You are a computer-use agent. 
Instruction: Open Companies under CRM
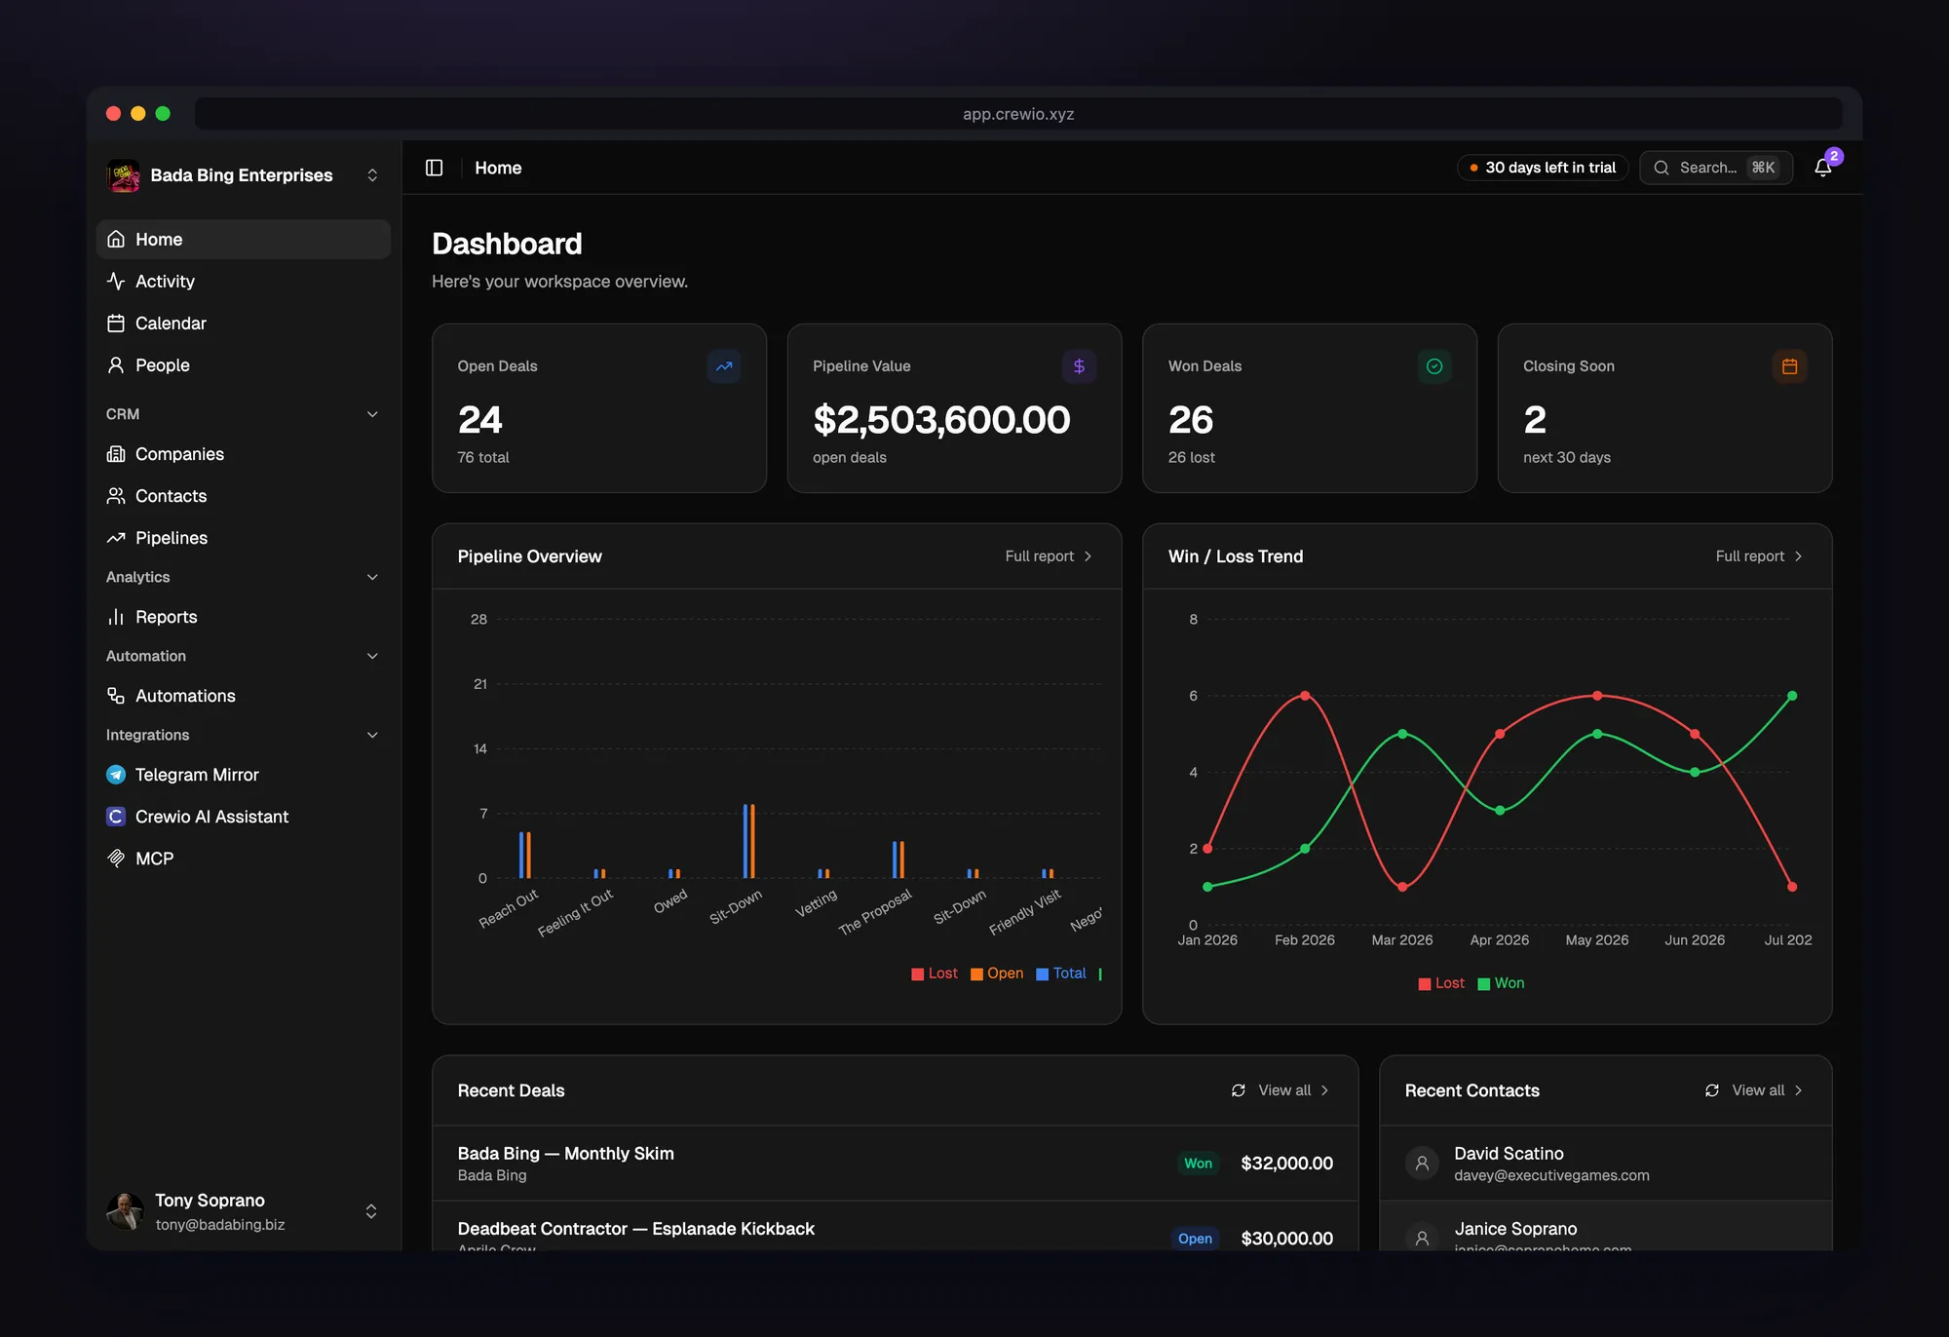[244, 454]
